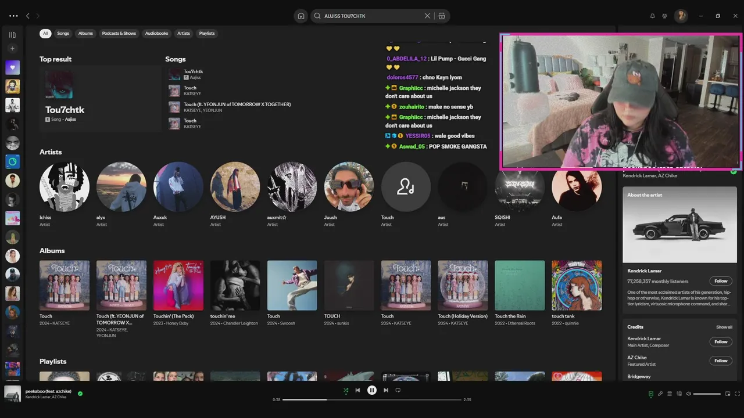Follow Kendrick Lamar in Credits
744x418 pixels.
pos(721,342)
